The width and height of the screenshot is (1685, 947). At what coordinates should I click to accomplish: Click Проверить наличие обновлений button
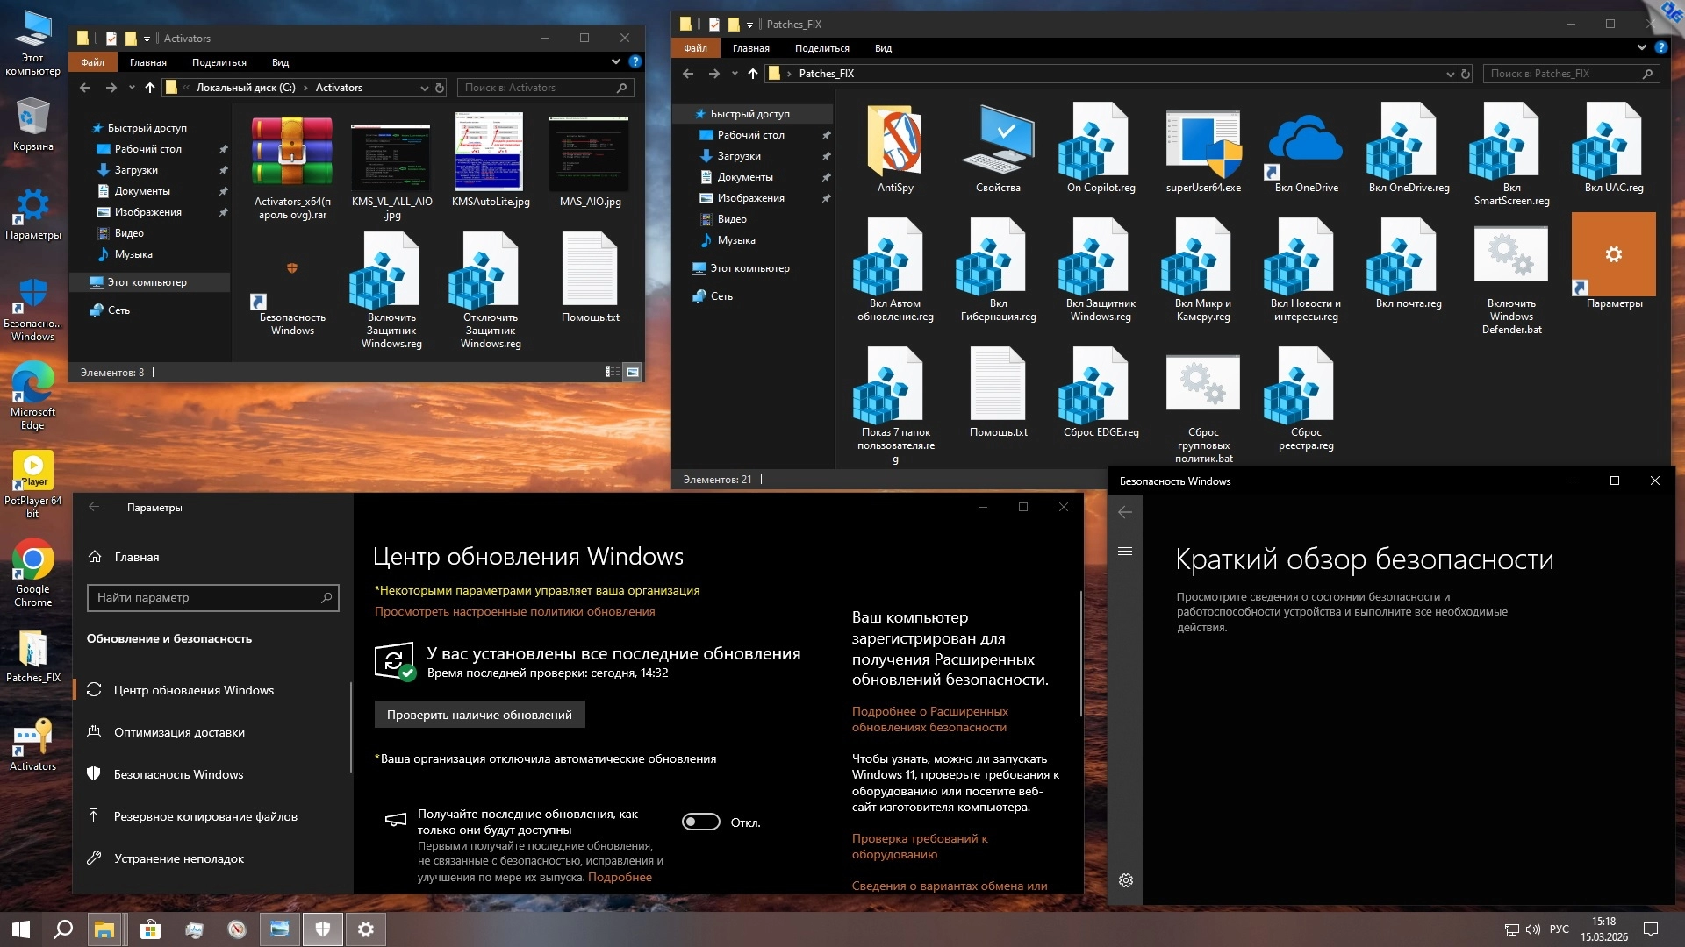[x=479, y=715]
